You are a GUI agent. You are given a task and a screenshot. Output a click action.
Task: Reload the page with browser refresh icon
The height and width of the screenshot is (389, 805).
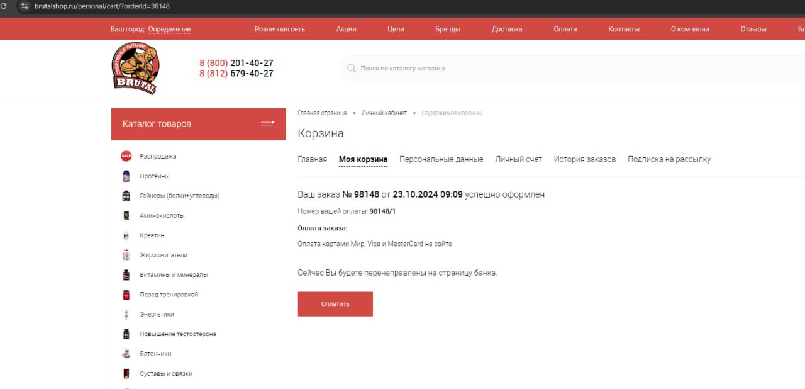[4, 6]
